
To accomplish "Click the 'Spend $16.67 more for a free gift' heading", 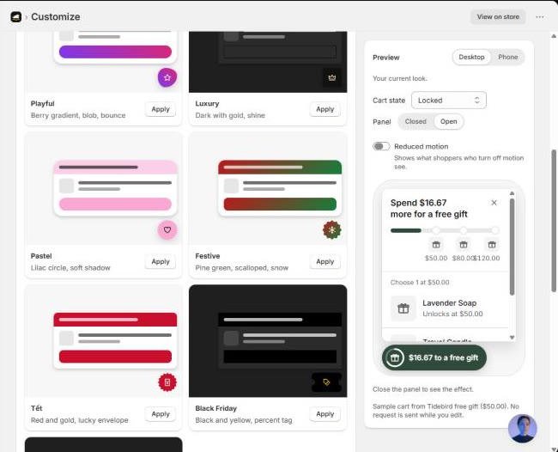I will click(x=429, y=208).
